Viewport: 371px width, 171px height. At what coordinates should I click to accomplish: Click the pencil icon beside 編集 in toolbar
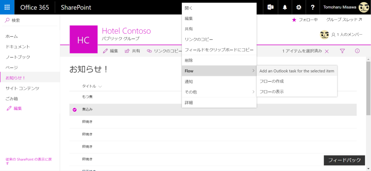[105, 51]
